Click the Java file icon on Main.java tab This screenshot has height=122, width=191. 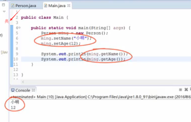point(46,6)
